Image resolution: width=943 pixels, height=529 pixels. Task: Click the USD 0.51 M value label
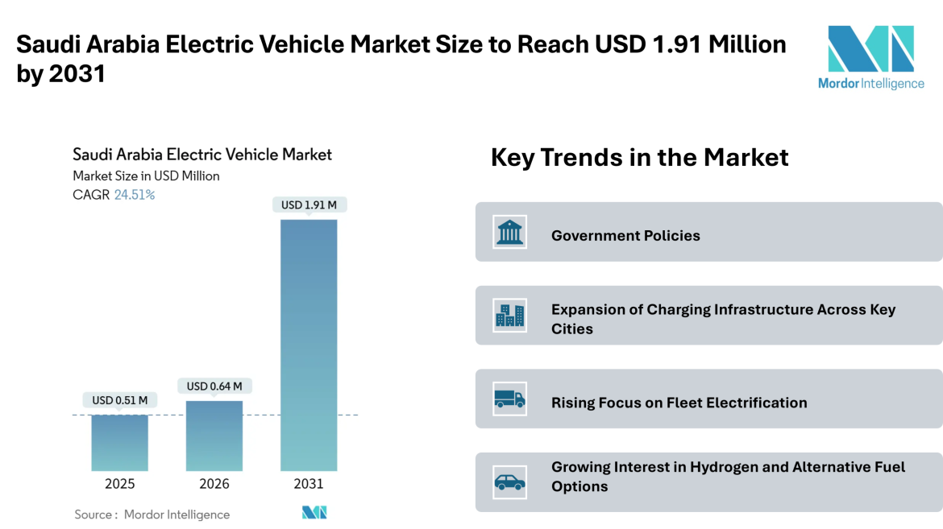tap(119, 400)
